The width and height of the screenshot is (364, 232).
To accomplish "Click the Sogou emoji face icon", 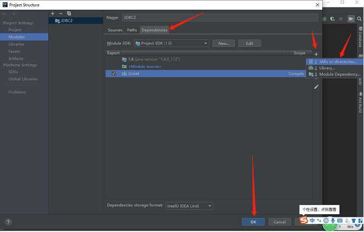I will click(x=326, y=221).
